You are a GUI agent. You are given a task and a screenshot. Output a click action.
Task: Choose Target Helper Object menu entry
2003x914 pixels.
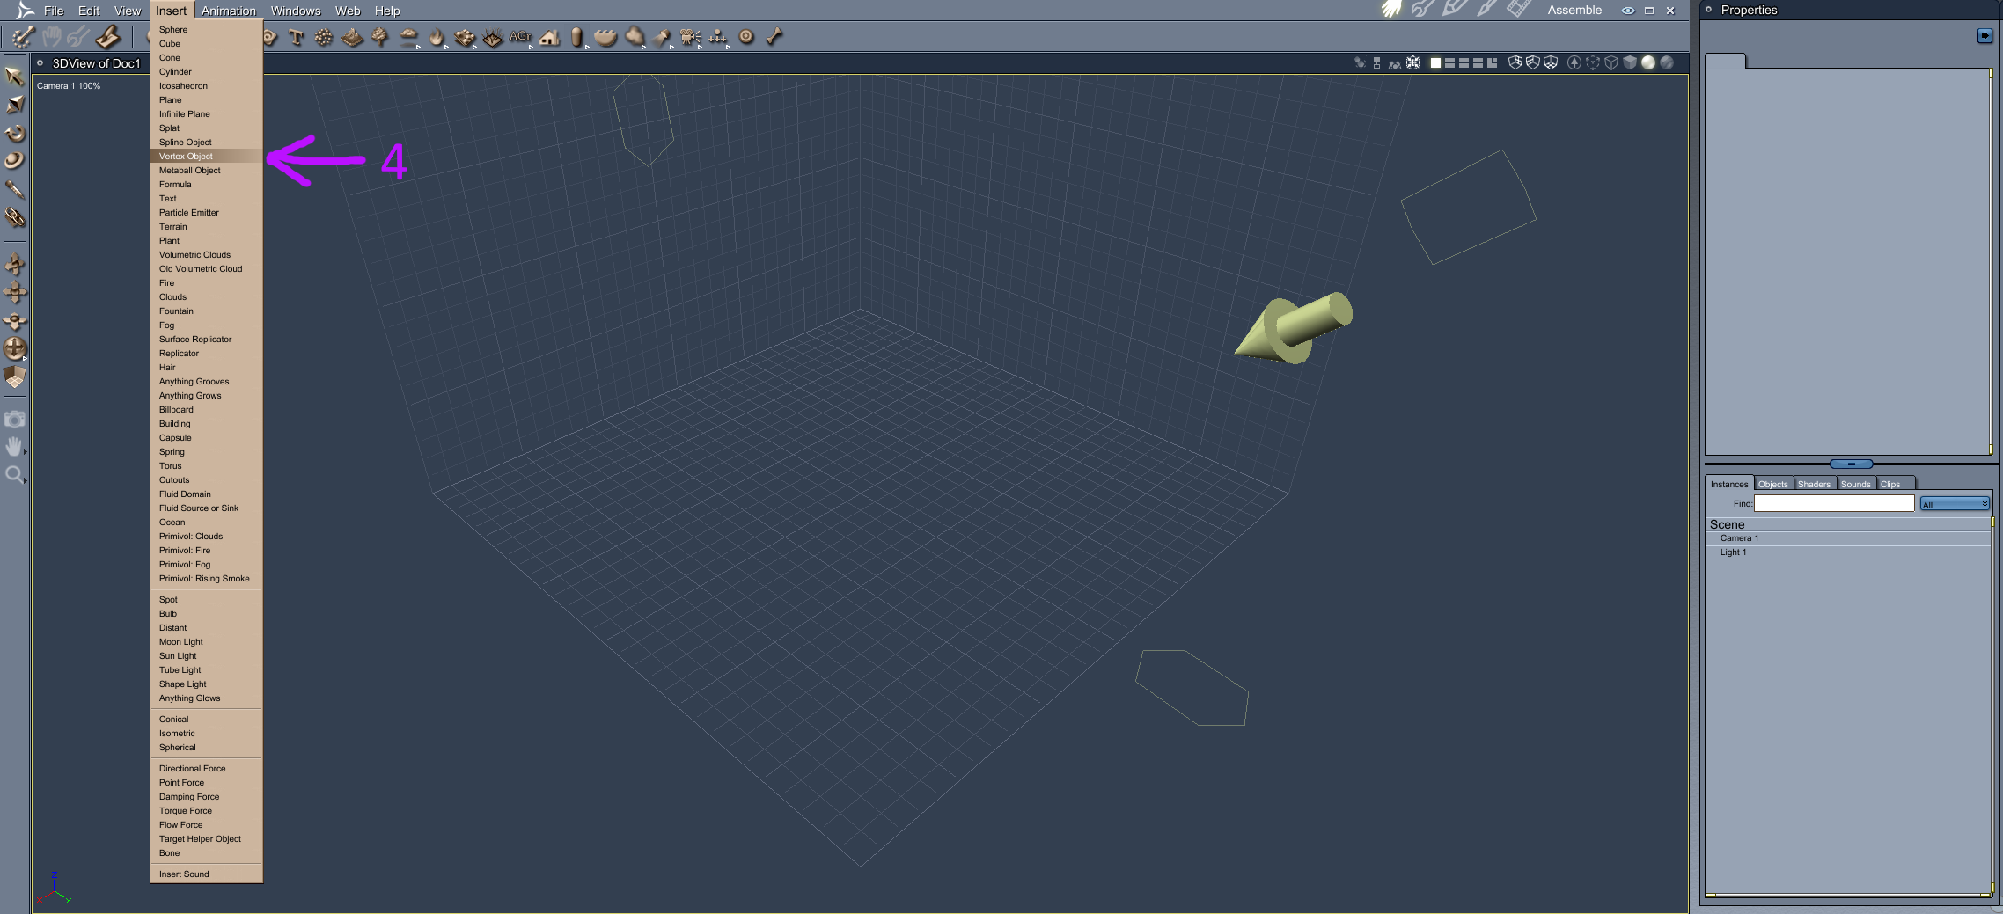point(206,839)
